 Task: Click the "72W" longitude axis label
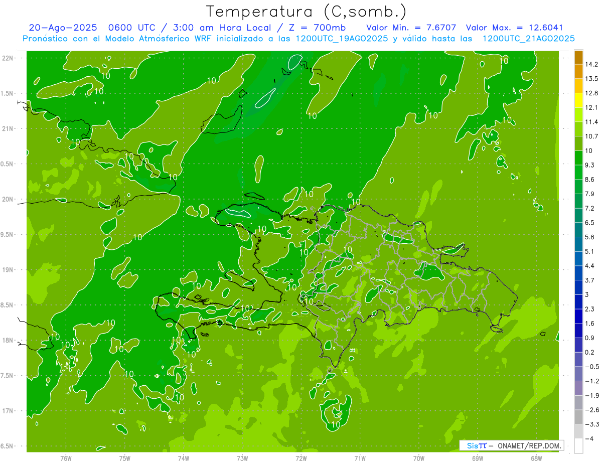click(301, 458)
